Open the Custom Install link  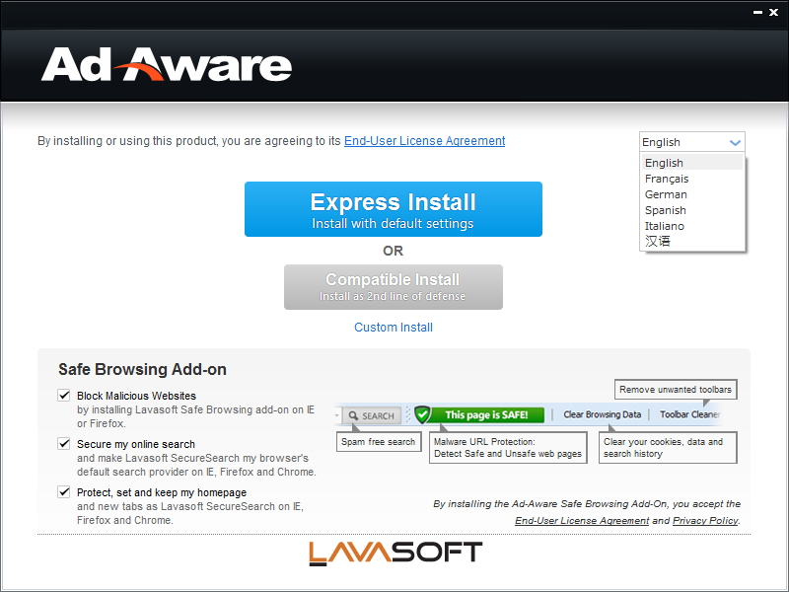point(394,328)
